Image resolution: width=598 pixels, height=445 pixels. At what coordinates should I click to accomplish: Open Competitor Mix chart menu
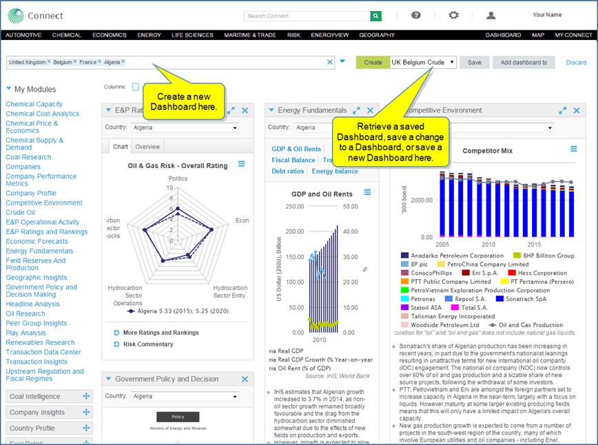574,149
